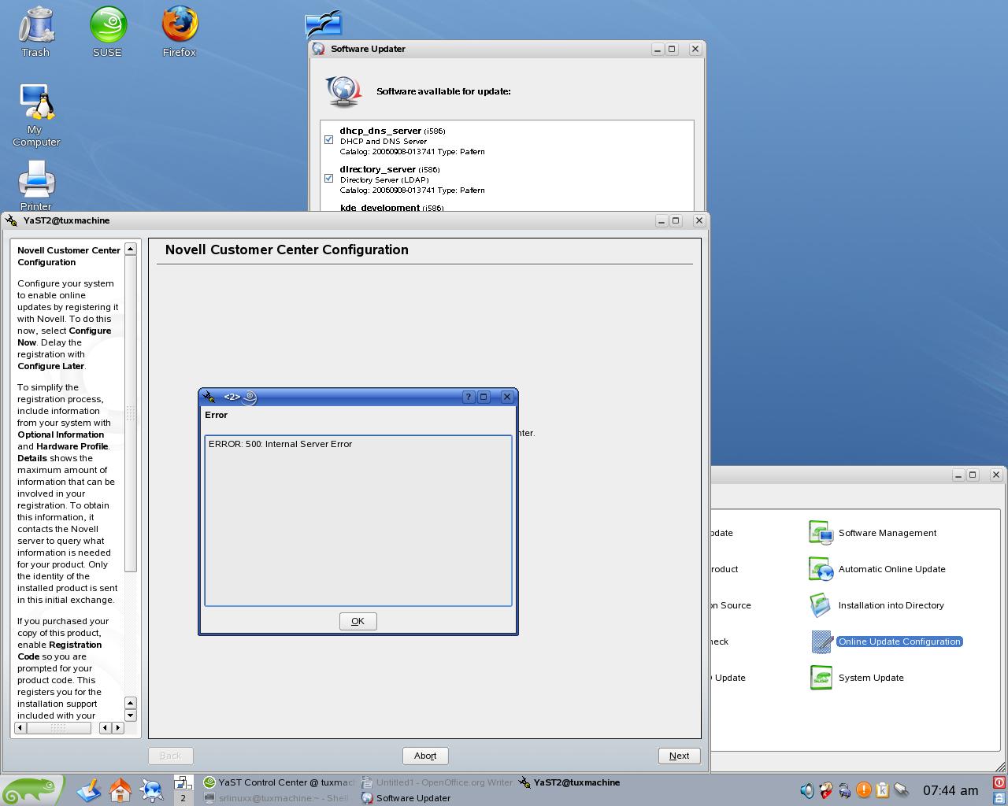The height and width of the screenshot is (806, 1008).
Task: Open the Error dialog's window menu icon
Action: [209, 397]
